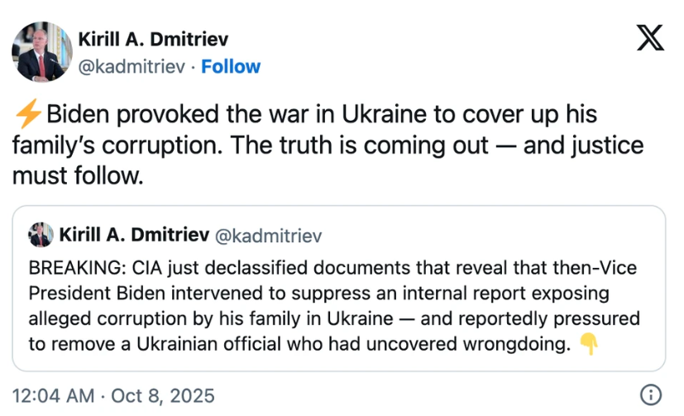
Task: Click the small avatar in quoted post
Action: (x=39, y=236)
